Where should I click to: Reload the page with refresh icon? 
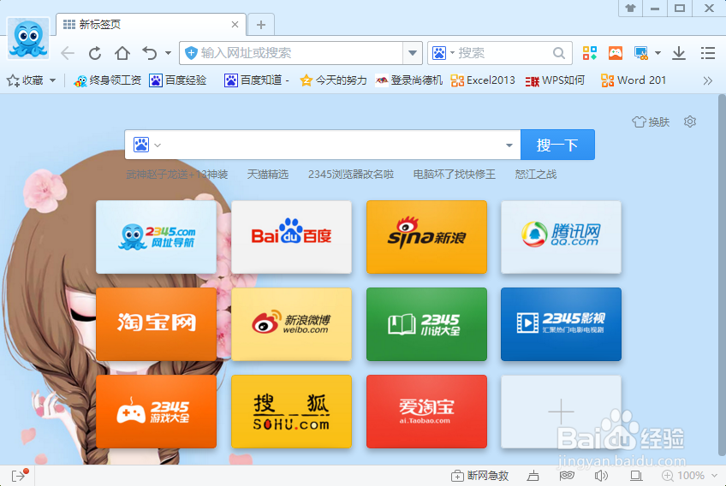[x=95, y=53]
